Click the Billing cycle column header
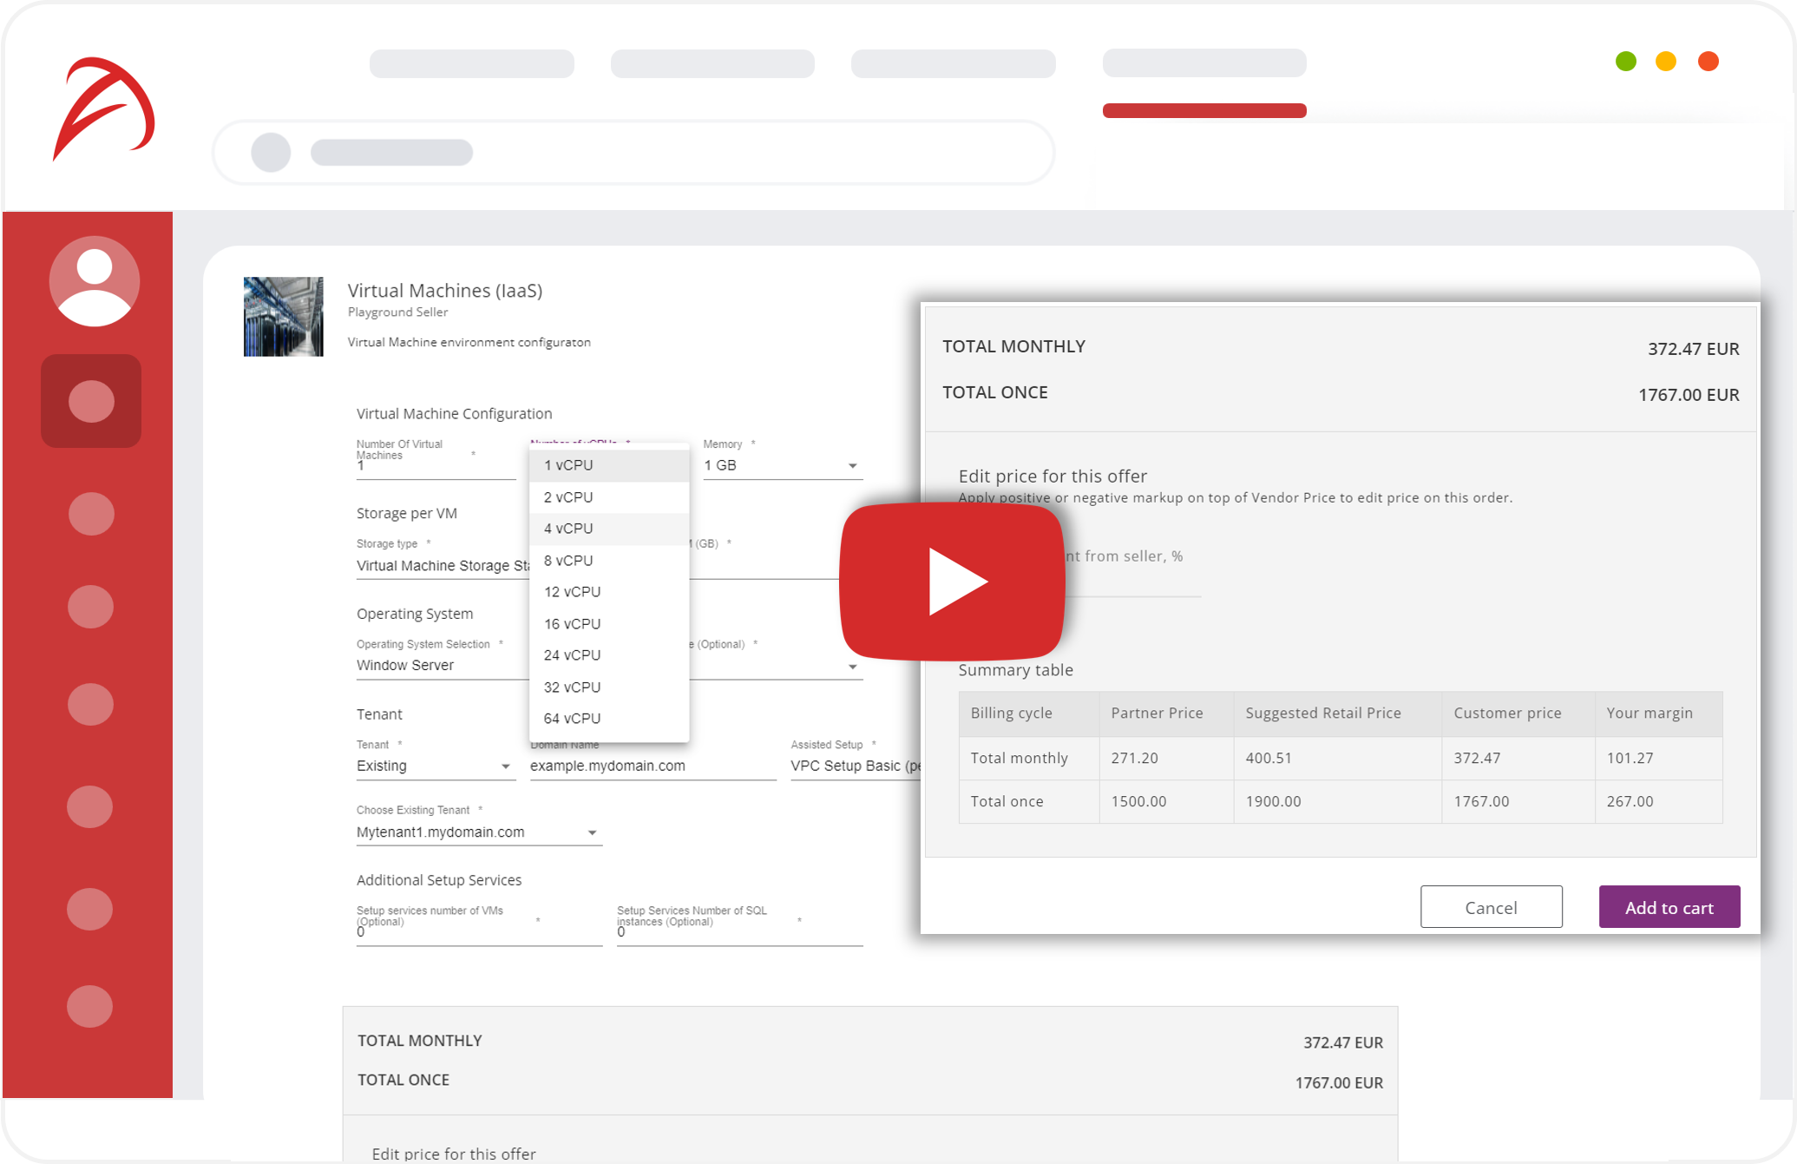1797x1164 pixels. click(1028, 714)
